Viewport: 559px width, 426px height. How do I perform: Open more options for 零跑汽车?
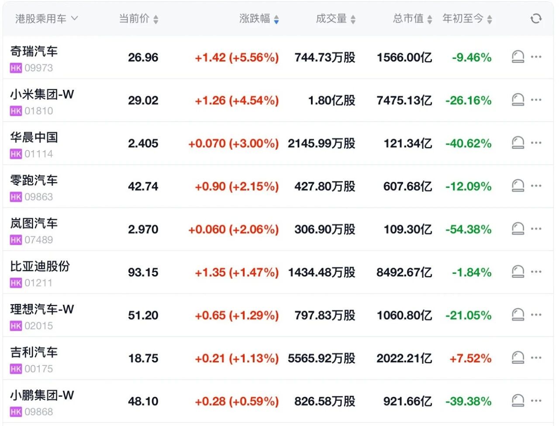(x=536, y=186)
